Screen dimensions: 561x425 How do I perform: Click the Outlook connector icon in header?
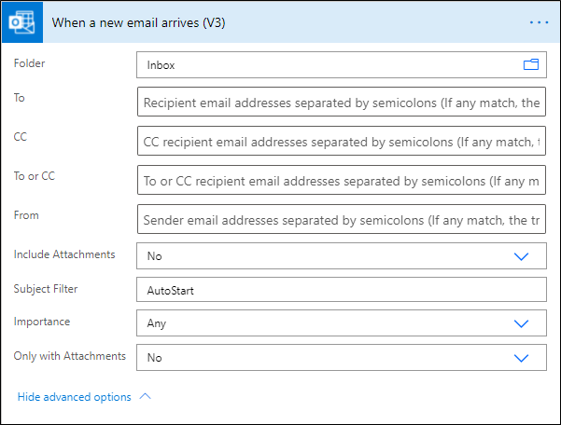pos(22,23)
